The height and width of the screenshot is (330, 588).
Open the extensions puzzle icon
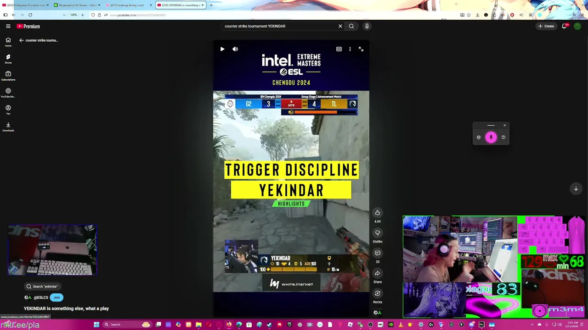point(495,15)
